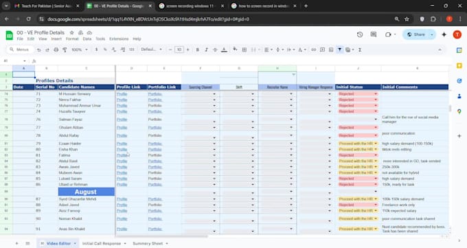Open the Maps side panel icon
This screenshot has width=467, height=248.
coord(459,111)
